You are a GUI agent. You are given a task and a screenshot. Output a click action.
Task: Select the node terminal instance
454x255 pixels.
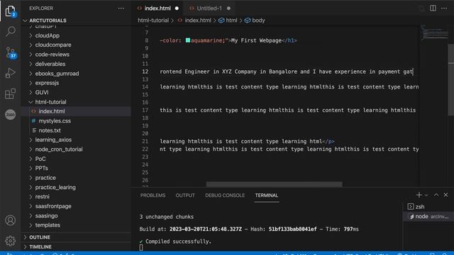pos(428,216)
